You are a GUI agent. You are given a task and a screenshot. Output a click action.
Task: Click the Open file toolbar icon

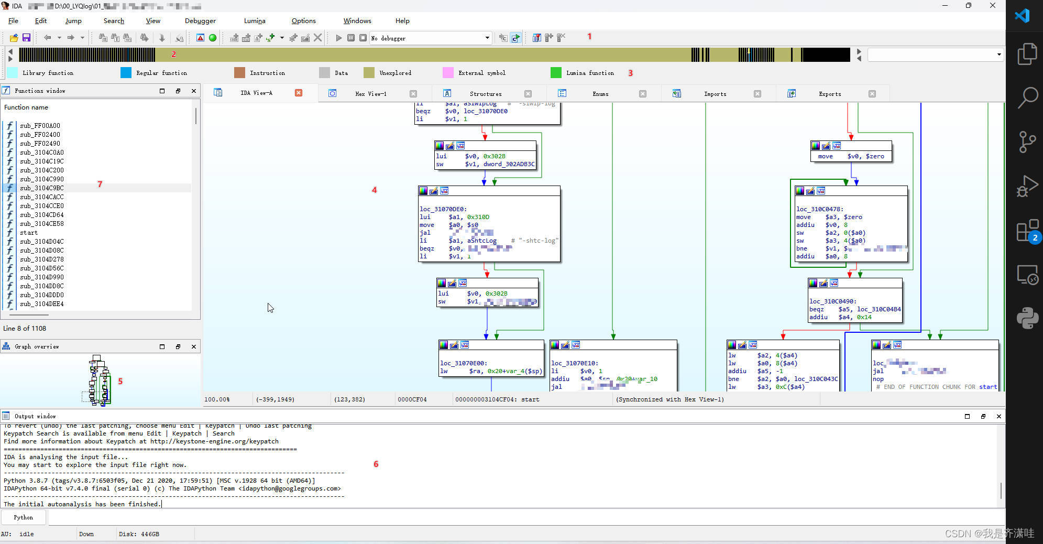(x=14, y=38)
